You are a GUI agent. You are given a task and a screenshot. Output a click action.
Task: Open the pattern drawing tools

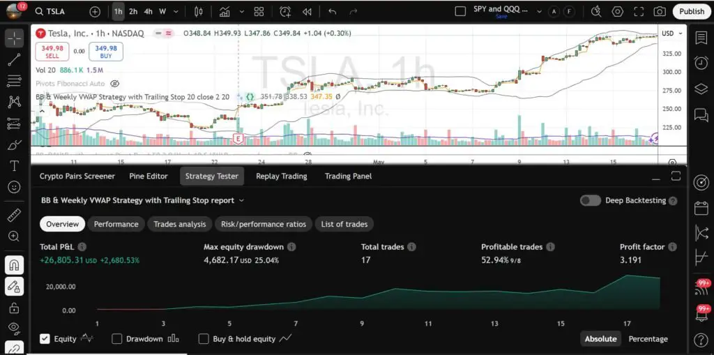click(x=14, y=102)
